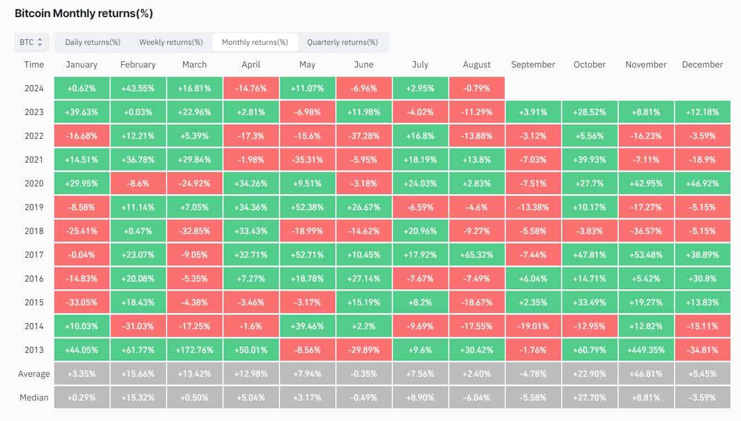Click the +65.32% August 2017 cell
The image size is (741, 421).
pyautogui.click(x=476, y=254)
